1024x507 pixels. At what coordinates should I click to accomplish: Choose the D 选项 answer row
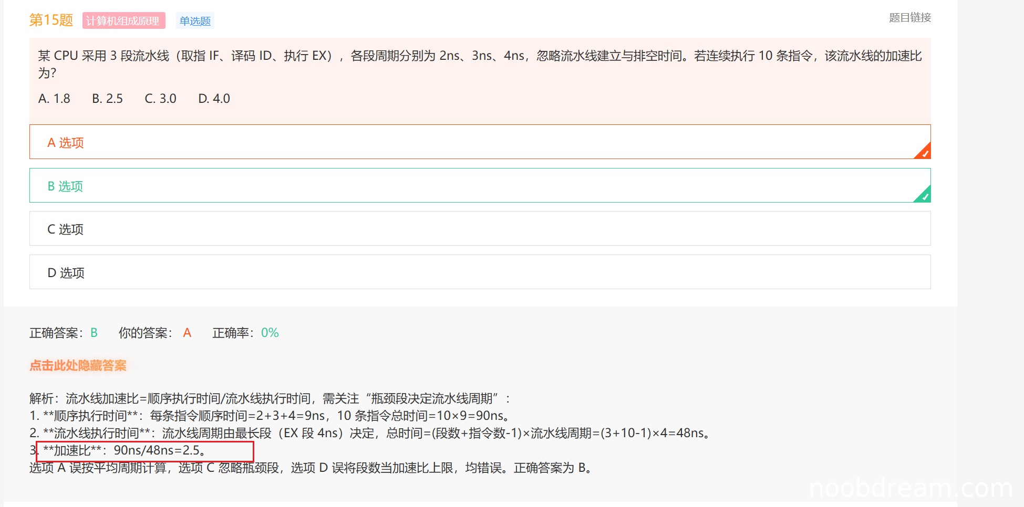[479, 272]
